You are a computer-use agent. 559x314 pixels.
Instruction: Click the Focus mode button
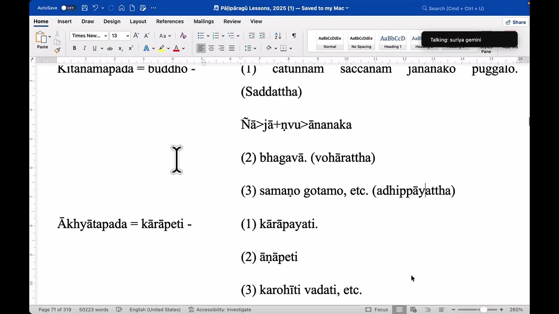click(376, 310)
